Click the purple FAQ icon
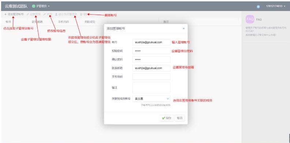This screenshot has height=143, width=290. point(250,19)
